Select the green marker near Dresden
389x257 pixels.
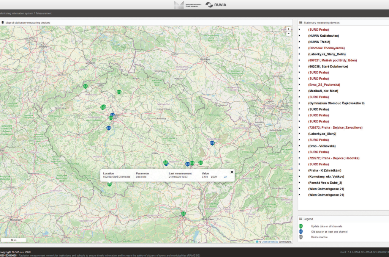point(85,86)
